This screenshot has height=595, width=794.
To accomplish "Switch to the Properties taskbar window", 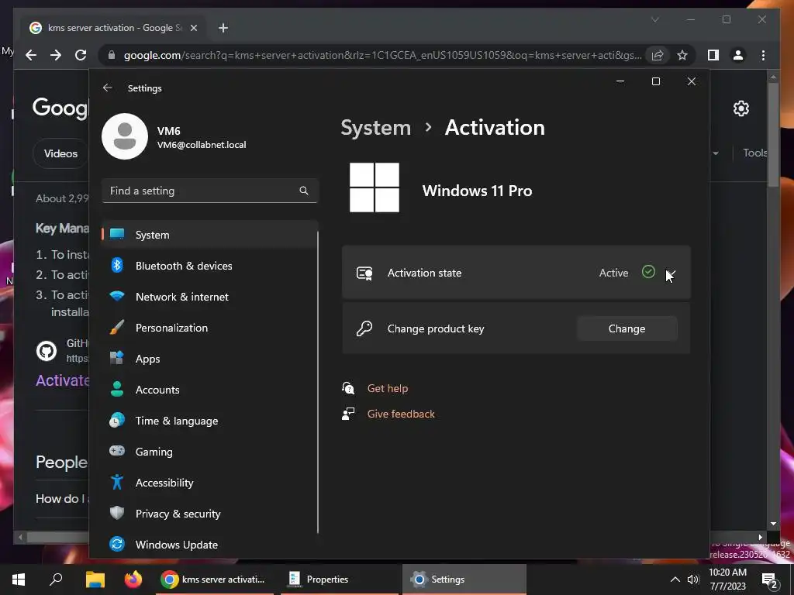I will point(340,580).
